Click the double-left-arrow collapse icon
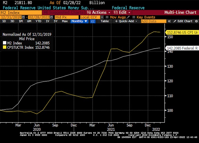 [169, 21]
